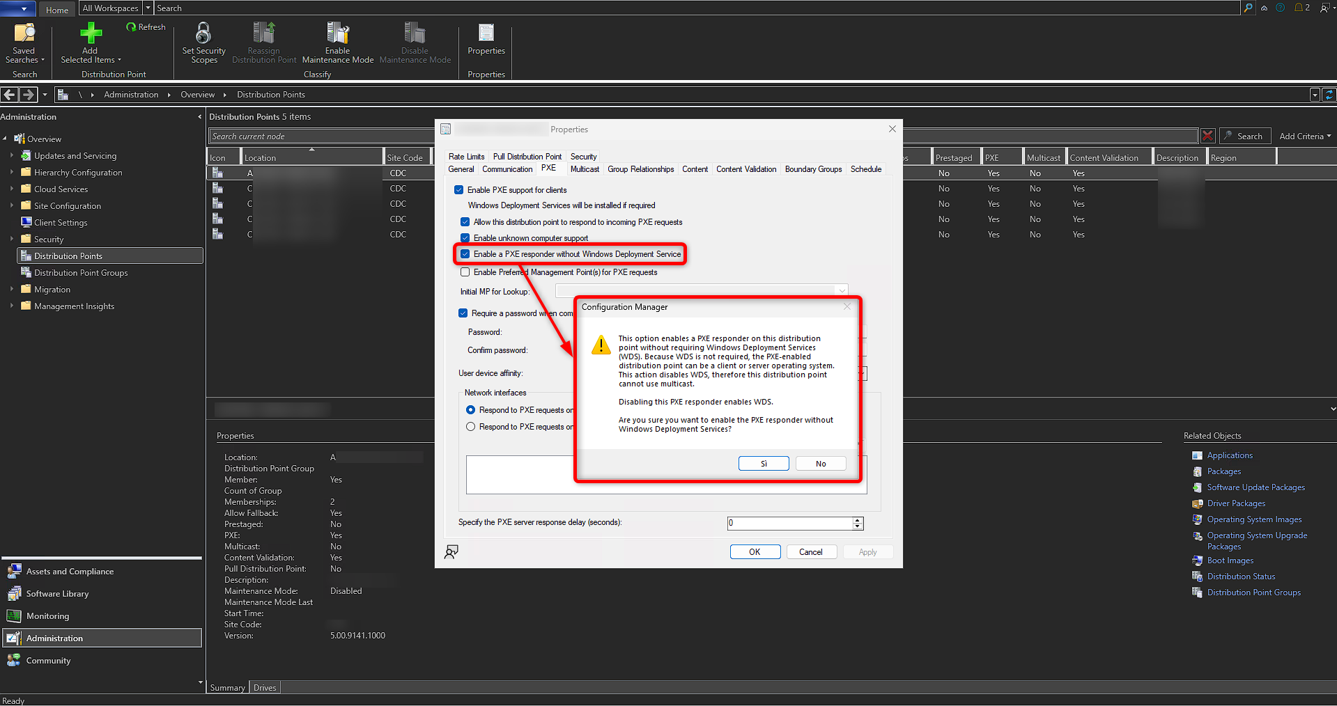Screen dimensions: 1337x706
Task: Expand Hierarchy Configuration tree node
Action: pos(12,172)
